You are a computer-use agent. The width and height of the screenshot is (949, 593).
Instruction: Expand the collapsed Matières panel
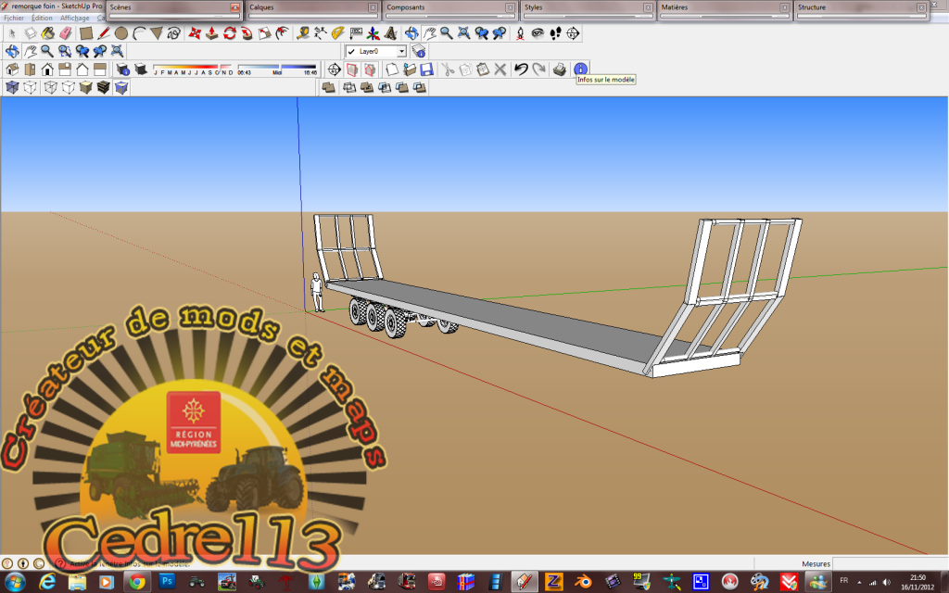(x=725, y=9)
